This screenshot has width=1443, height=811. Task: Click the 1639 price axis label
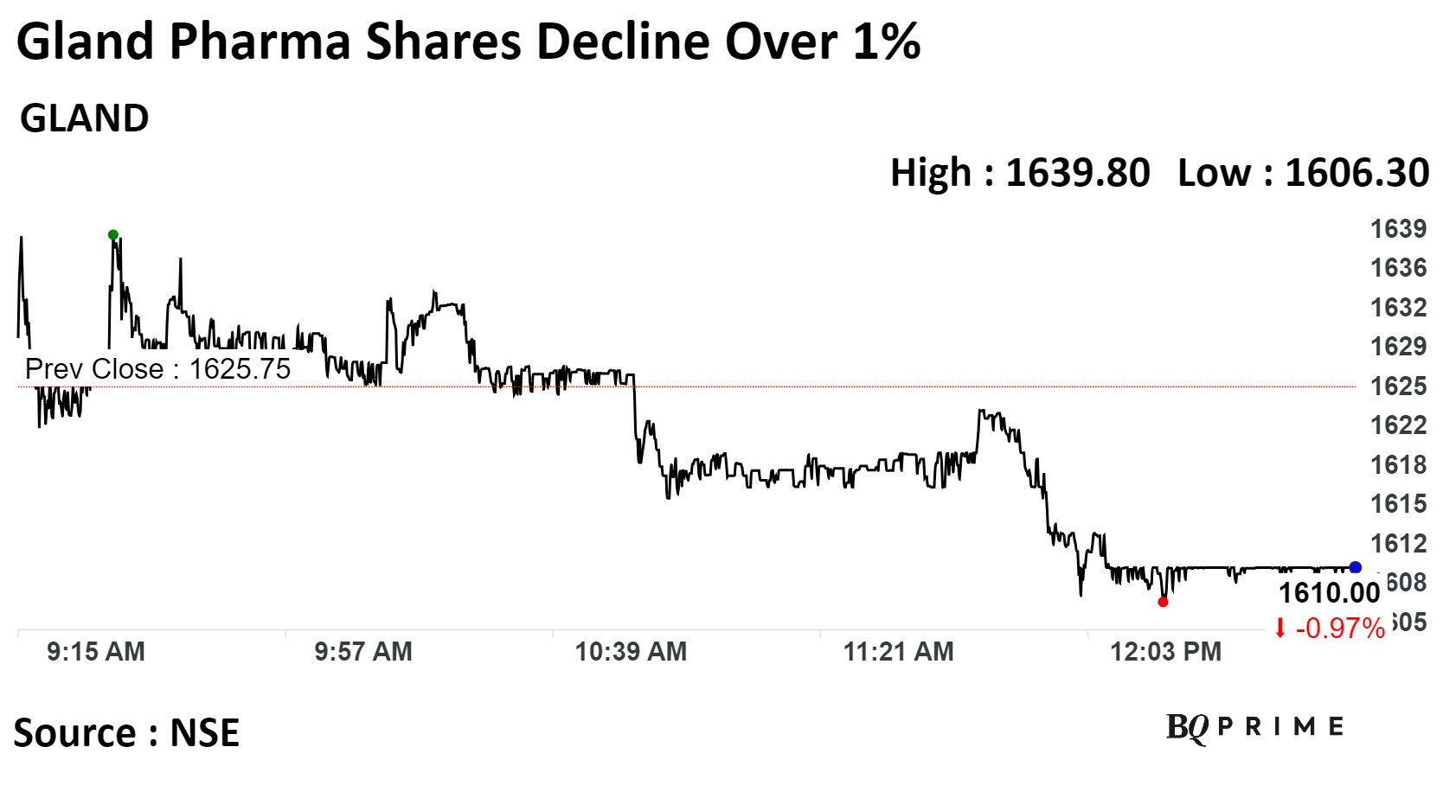tap(1398, 229)
